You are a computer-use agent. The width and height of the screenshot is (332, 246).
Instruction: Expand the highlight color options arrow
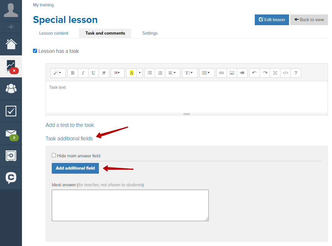click(140, 73)
